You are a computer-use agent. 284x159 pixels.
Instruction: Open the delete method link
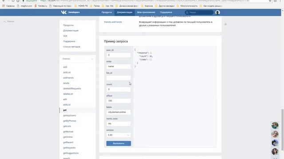coord(66,83)
